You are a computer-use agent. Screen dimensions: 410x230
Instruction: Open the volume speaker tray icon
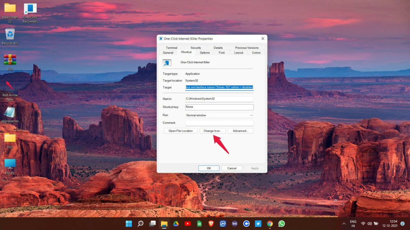coord(370,224)
